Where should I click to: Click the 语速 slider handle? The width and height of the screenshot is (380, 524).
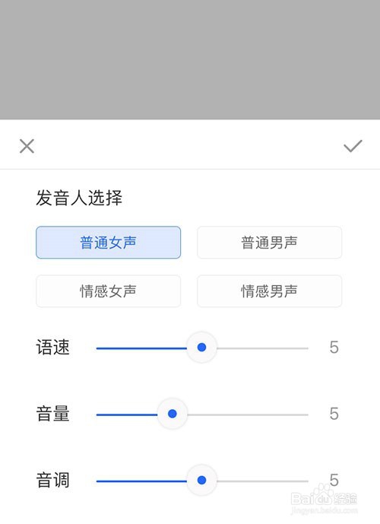point(201,348)
